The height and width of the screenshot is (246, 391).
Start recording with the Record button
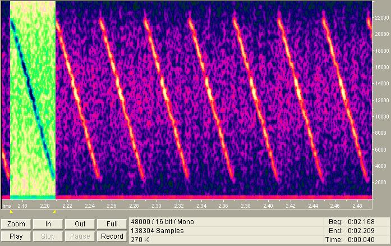point(112,236)
